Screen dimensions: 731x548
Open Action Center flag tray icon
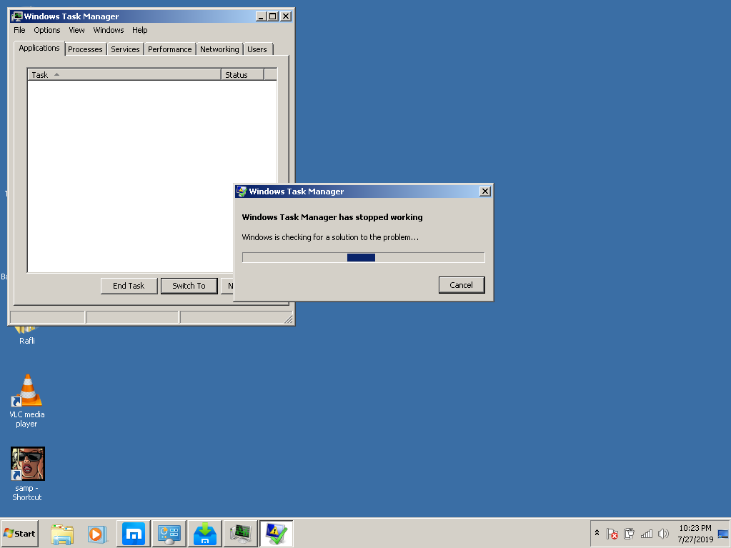coord(612,534)
